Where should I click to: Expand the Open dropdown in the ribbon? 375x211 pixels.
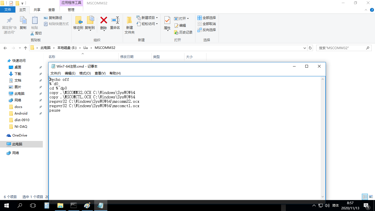point(188,19)
